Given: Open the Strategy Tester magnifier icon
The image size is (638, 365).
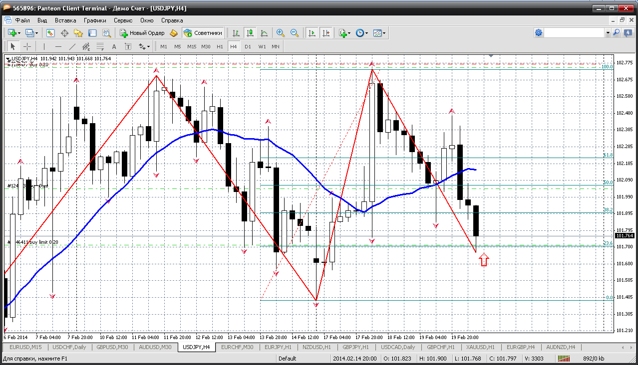Looking at the screenshot, I should 106,33.
